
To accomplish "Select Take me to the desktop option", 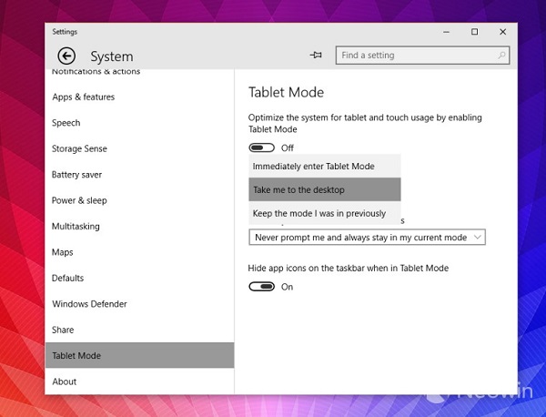I will (325, 189).
